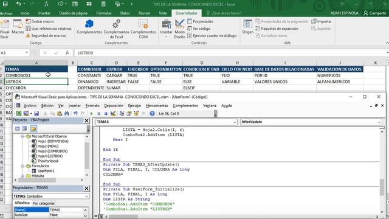Open Paquetes de expansión

277,29
